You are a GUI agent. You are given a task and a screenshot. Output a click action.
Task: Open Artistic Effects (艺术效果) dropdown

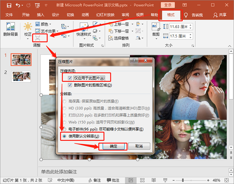(46, 31)
